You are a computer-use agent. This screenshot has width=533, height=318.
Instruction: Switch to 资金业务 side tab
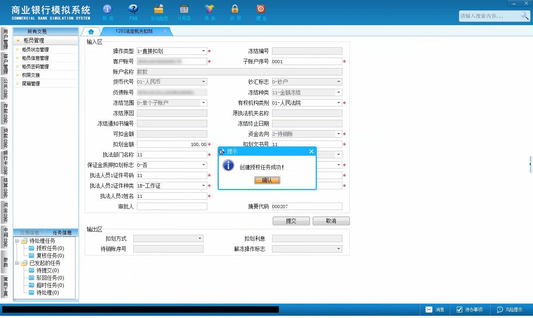click(6, 212)
